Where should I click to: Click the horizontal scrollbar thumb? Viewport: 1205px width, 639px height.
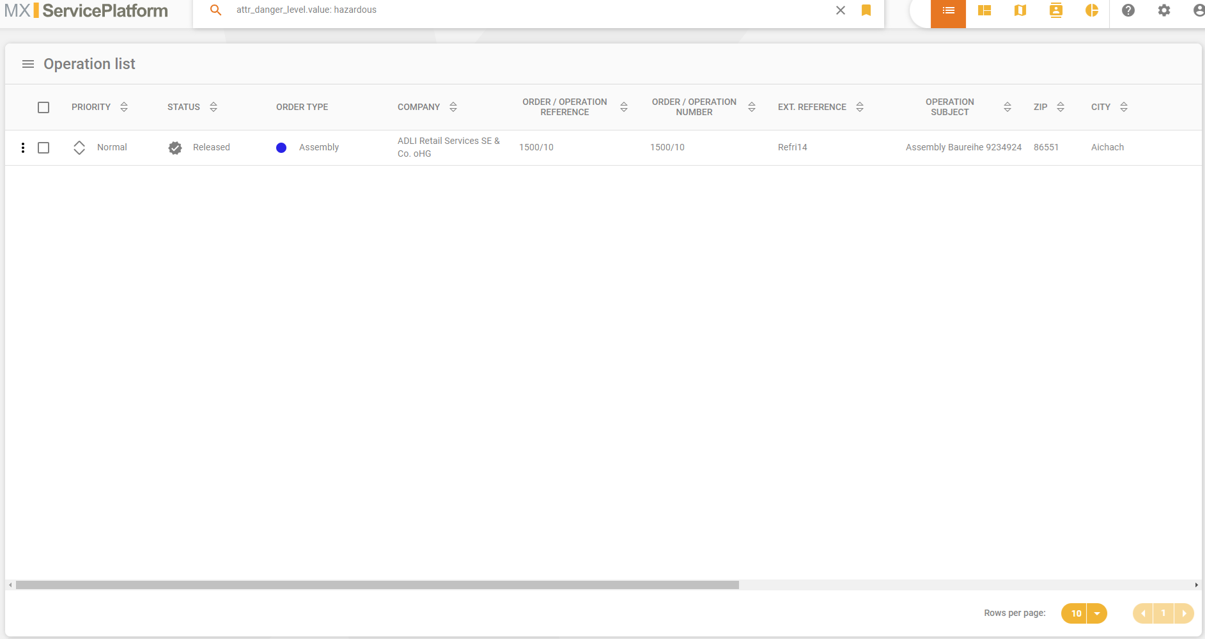pyautogui.click(x=377, y=585)
